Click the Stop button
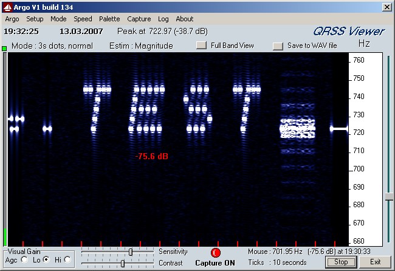Viewport: 395px width, 271px height. pos(341,262)
